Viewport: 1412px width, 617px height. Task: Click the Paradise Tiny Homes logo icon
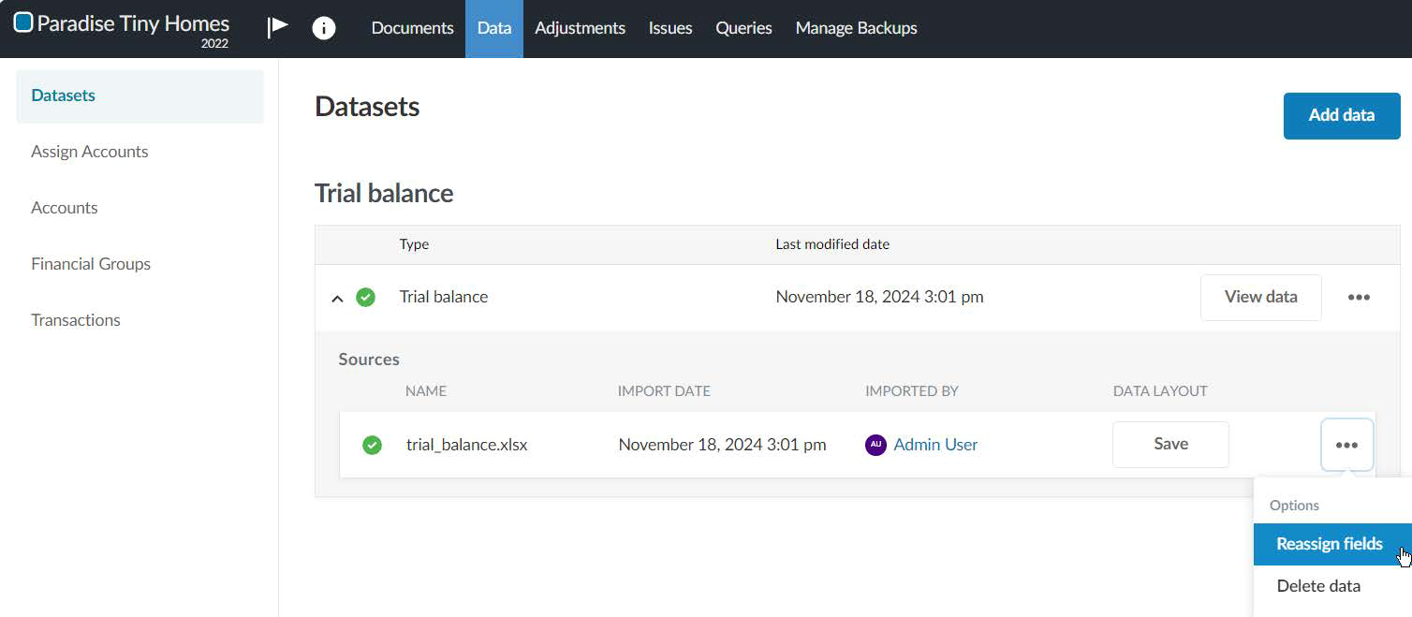coord(23,23)
